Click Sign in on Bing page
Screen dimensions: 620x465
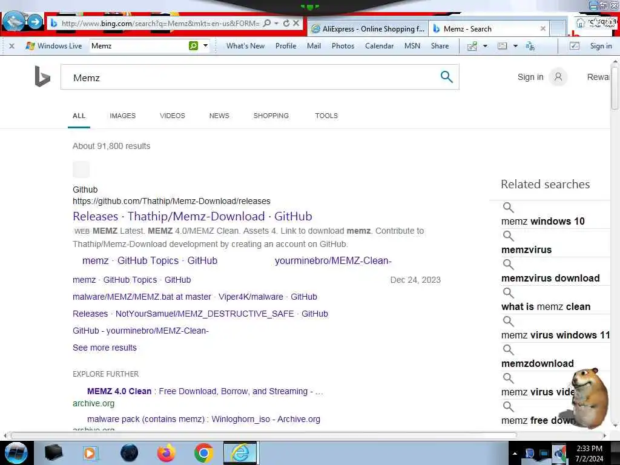tap(530, 77)
